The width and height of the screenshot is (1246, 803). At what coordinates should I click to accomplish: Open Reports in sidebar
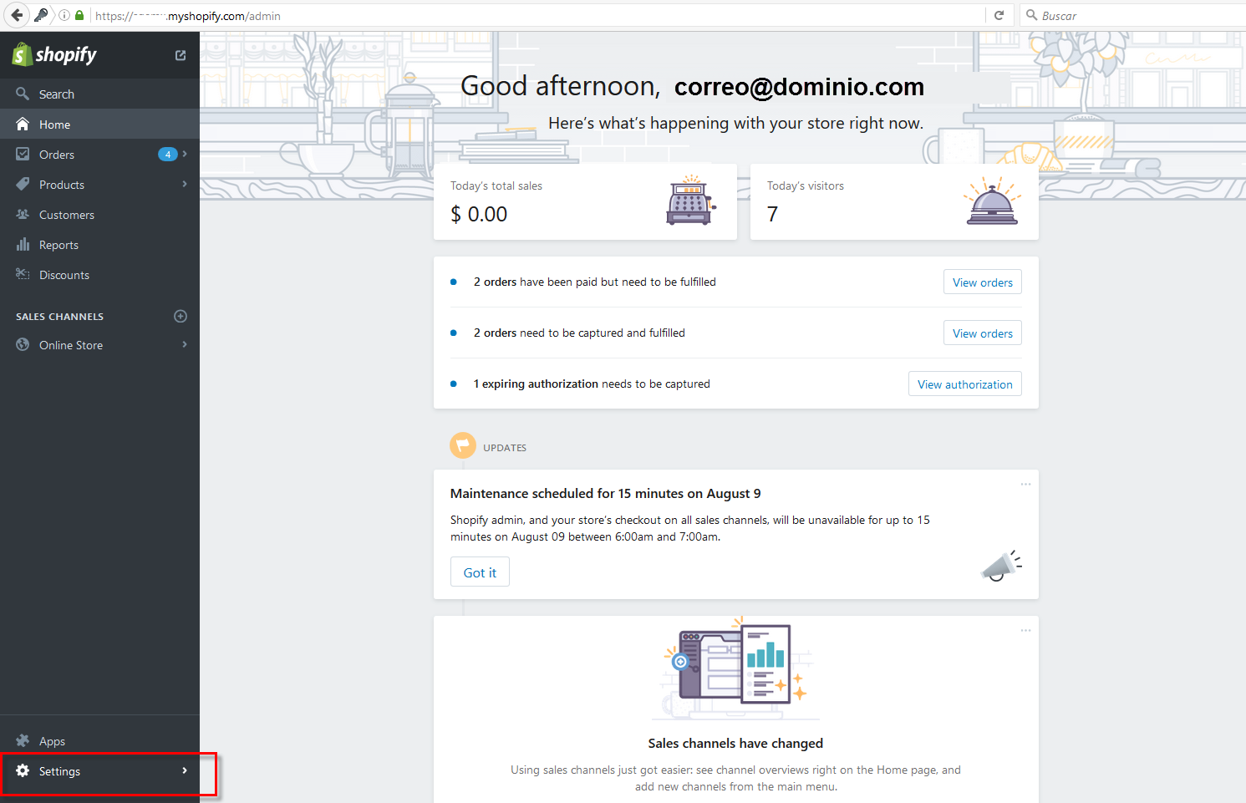(x=99, y=245)
